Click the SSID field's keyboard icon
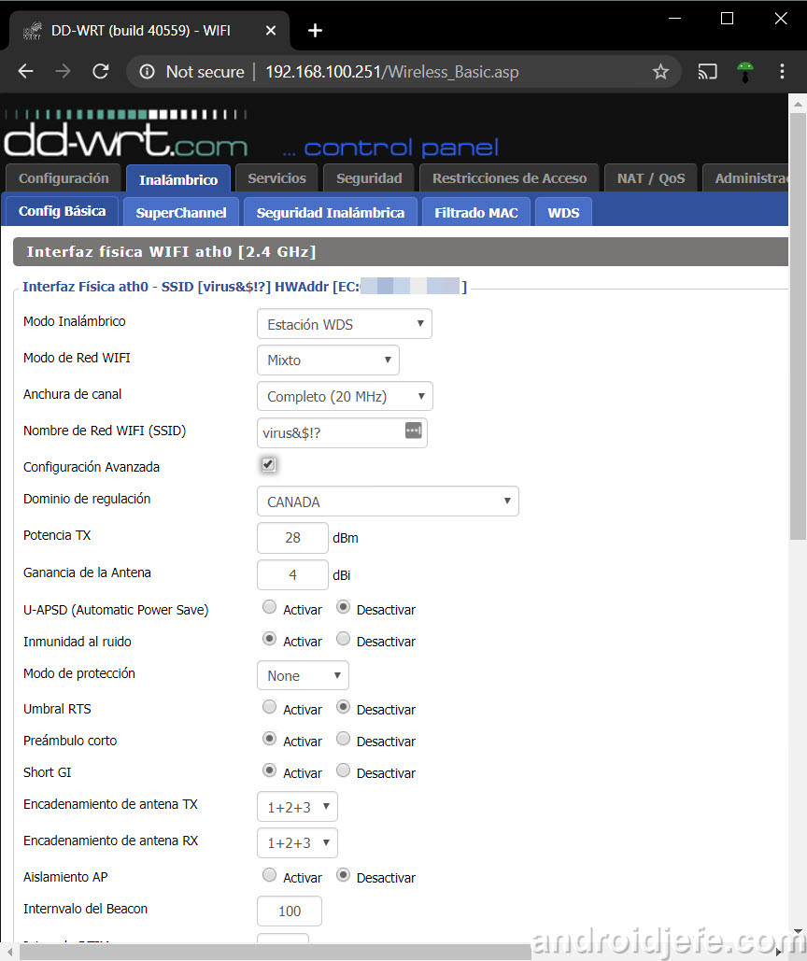 coord(414,431)
